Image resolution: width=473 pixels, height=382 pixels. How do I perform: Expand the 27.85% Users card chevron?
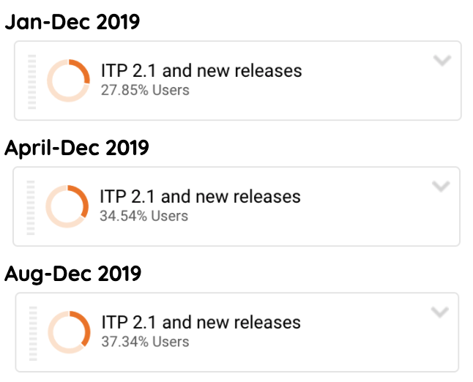(442, 61)
